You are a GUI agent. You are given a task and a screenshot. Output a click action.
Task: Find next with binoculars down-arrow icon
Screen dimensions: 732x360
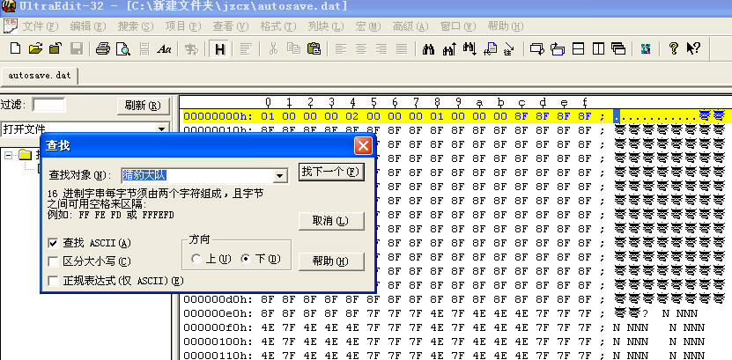[x=470, y=48]
